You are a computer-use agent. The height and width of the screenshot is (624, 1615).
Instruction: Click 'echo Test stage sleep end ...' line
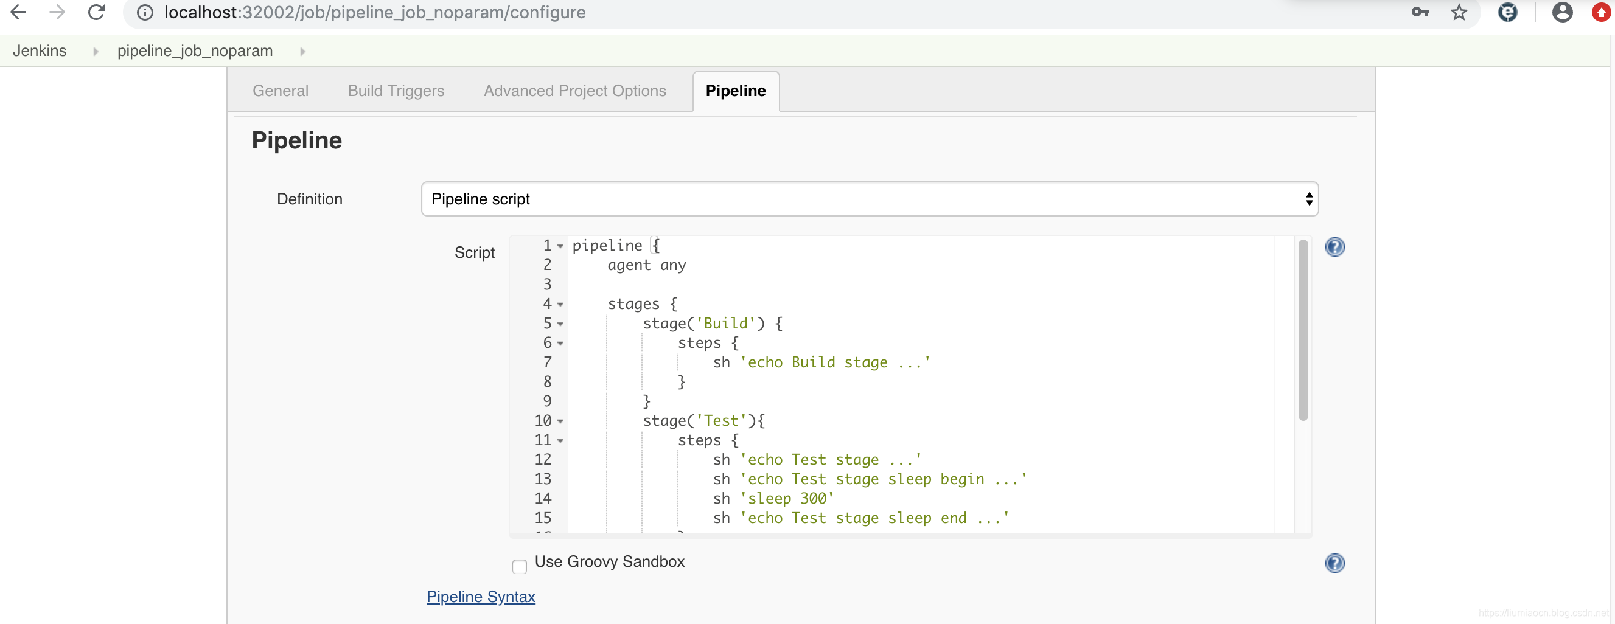pyautogui.click(x=861, y=518)
